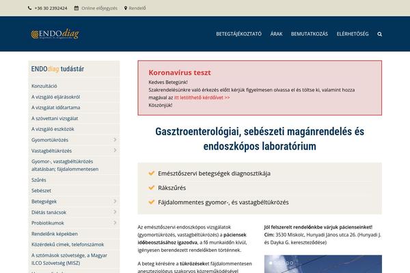Screen dimensions: 410x273
Task: Open the BETEGTÁJÉKOZTATÓ menu
Action: pos(238,34)
